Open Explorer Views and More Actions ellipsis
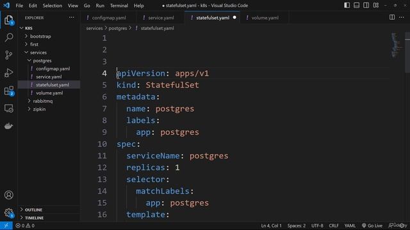Screen dimensions: 410x230 pyautogui.click(x=71, y=17)
